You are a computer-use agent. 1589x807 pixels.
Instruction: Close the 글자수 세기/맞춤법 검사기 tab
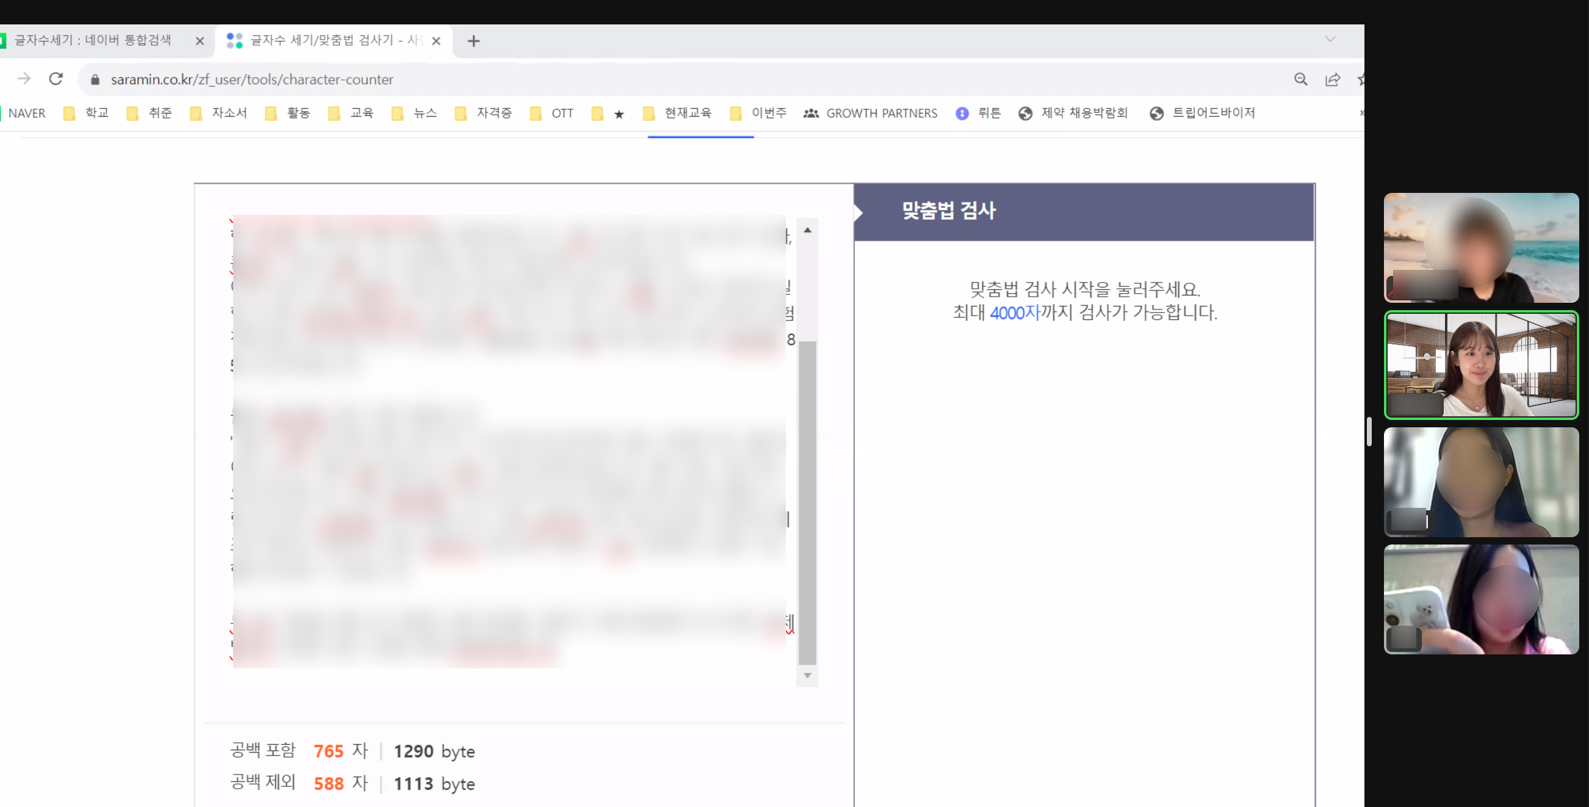tap(436, 42)
